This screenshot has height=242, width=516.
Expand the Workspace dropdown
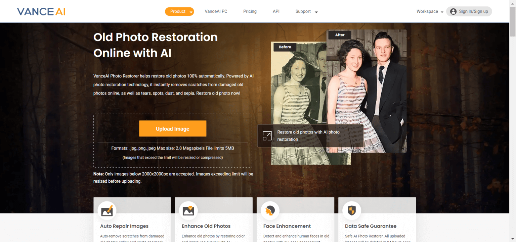pos(429,11)
